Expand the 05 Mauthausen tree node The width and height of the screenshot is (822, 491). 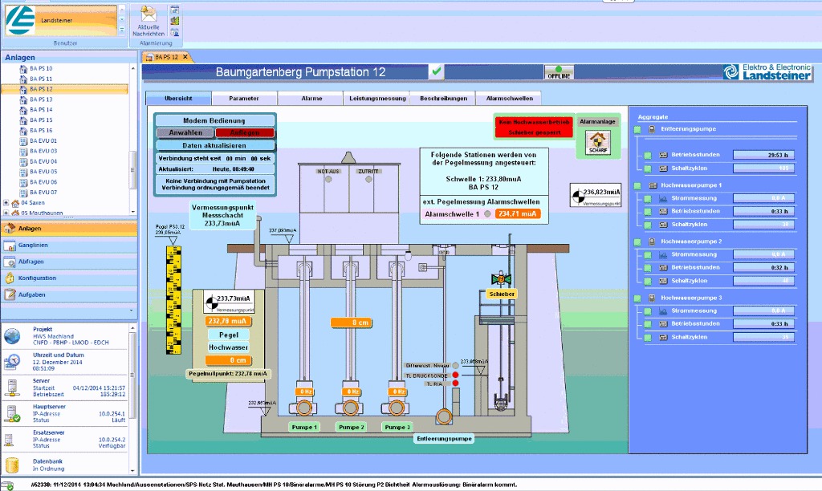(x=6, y=213)
